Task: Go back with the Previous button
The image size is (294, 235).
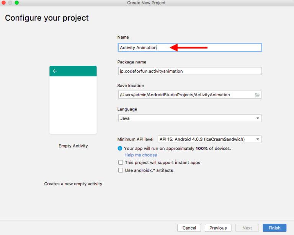Action: tap(218, 228)
